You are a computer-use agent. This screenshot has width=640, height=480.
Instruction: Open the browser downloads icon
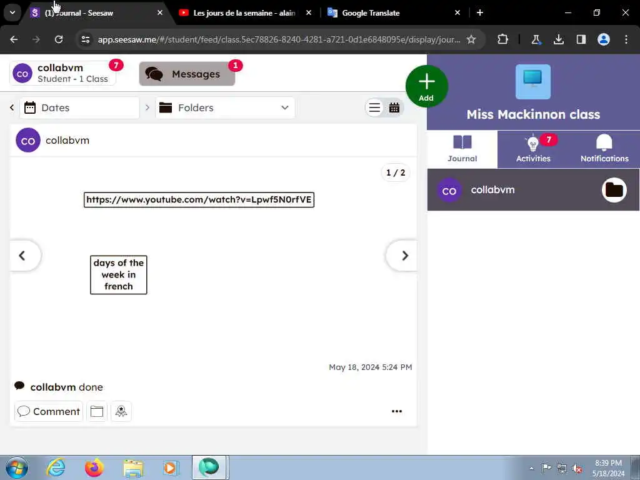coord(558,39)
